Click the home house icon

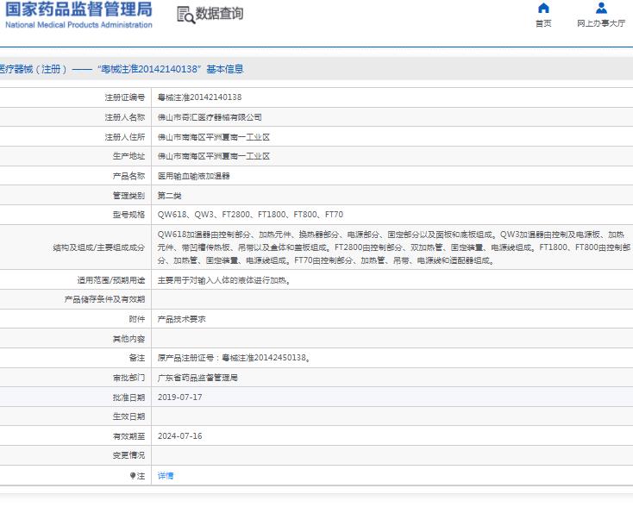(543, 9)
